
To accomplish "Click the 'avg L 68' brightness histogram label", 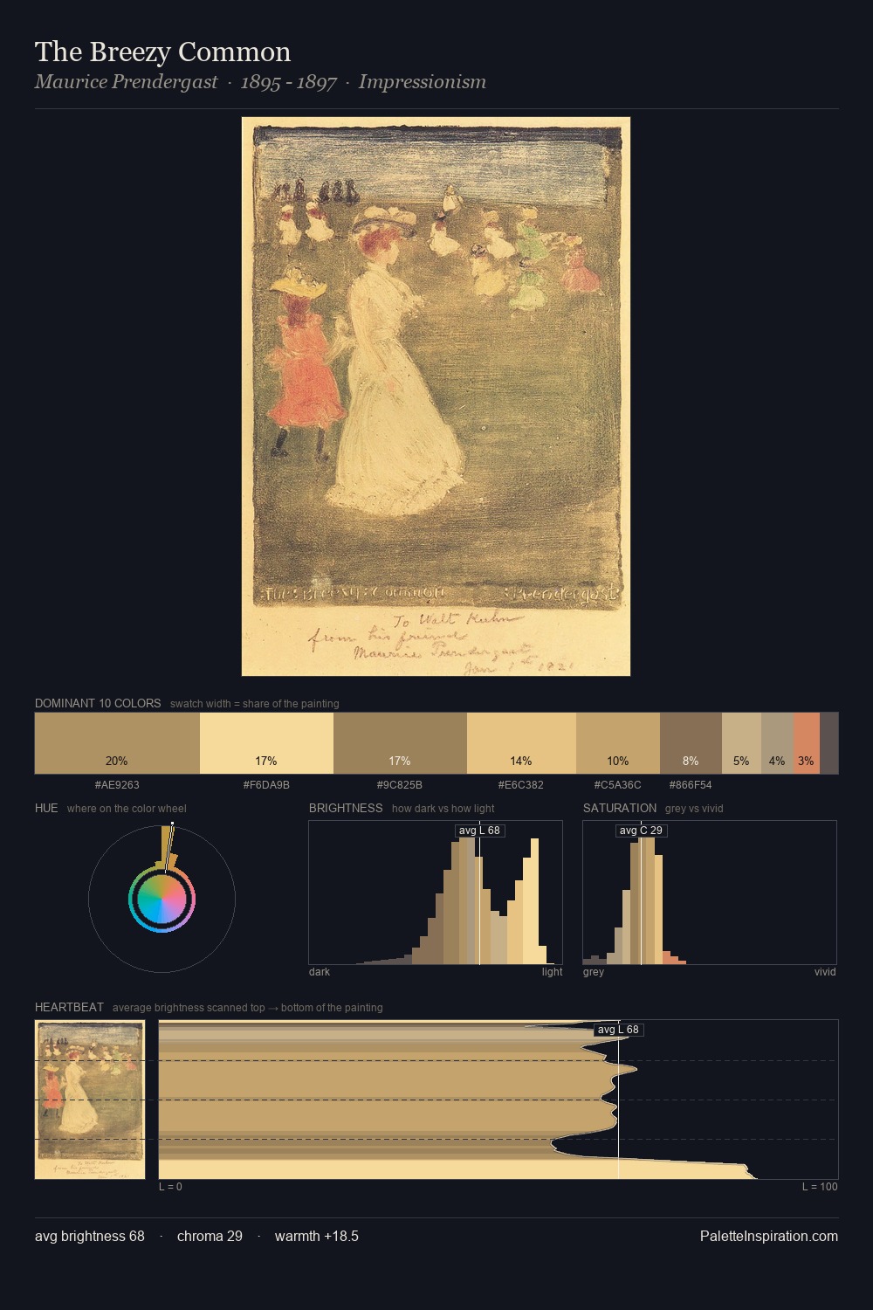I will click(x=479, y=831).
